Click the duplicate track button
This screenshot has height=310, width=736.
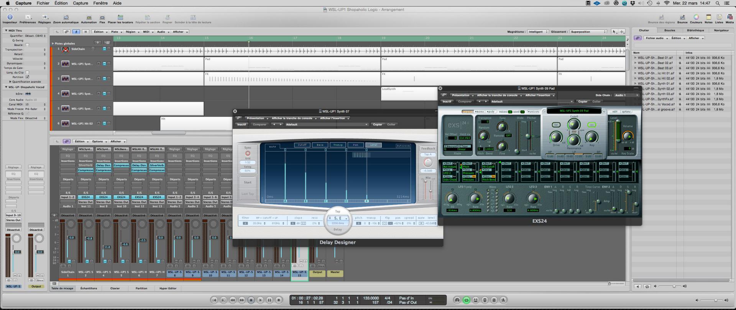[107, 42]
